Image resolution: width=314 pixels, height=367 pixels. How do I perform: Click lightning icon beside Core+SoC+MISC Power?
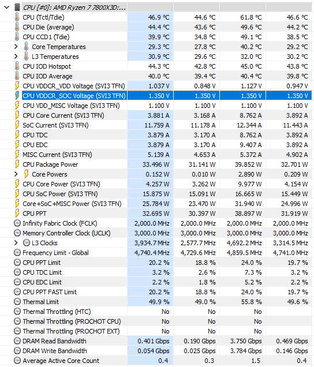17,204
